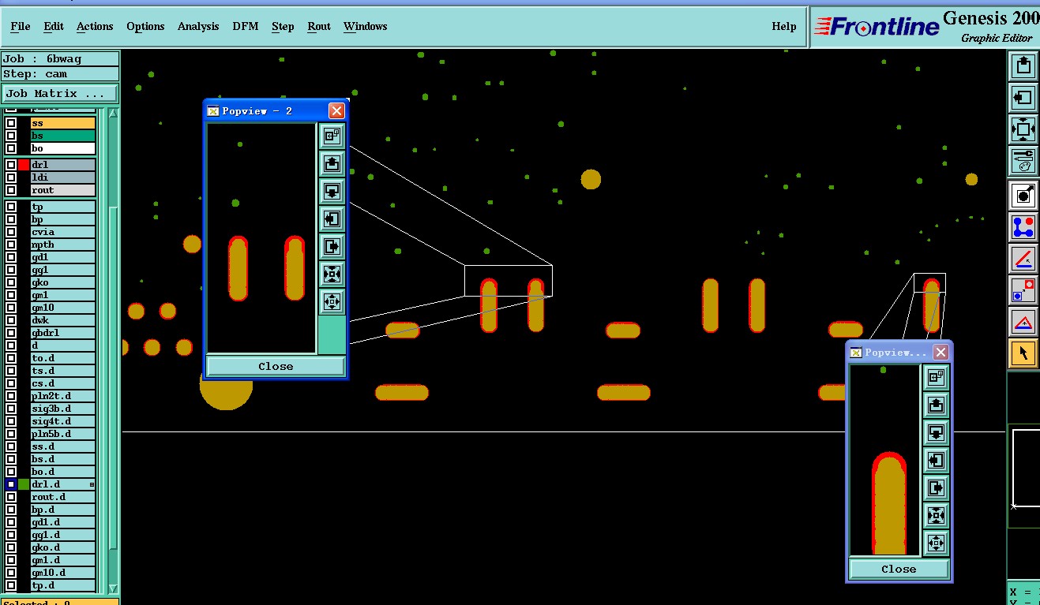Select the pln2t.d layer name
1040x605 pixels.
63,396
